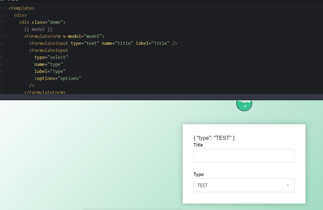Viewport: 323px width, 210px height.
Task: Click label="Title" in the text input line
Action: pos(152,43)
